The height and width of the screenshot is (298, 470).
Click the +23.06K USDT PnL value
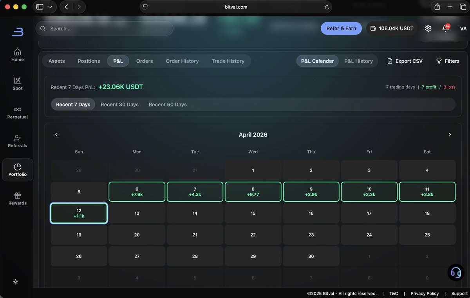121,87
